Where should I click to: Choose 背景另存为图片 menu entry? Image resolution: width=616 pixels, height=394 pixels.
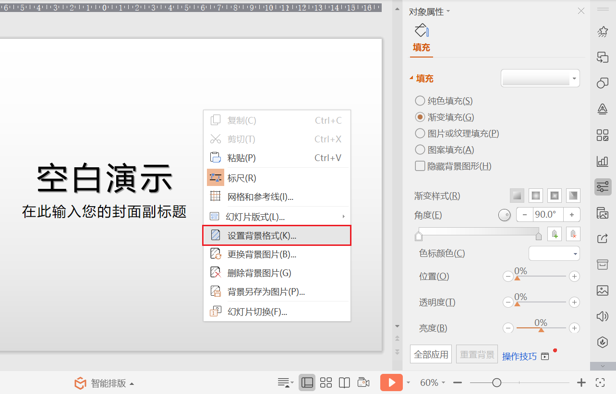point(277,291)
